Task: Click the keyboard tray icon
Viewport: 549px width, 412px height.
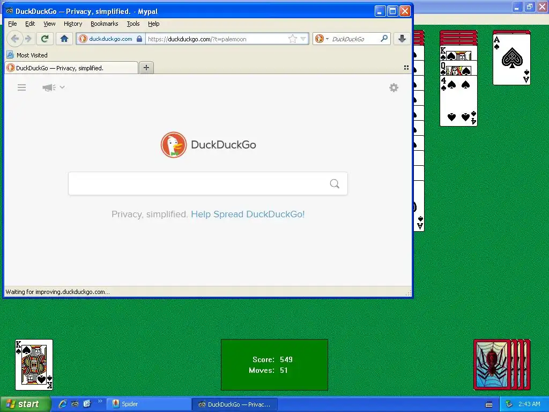Action: click(489, 404)
